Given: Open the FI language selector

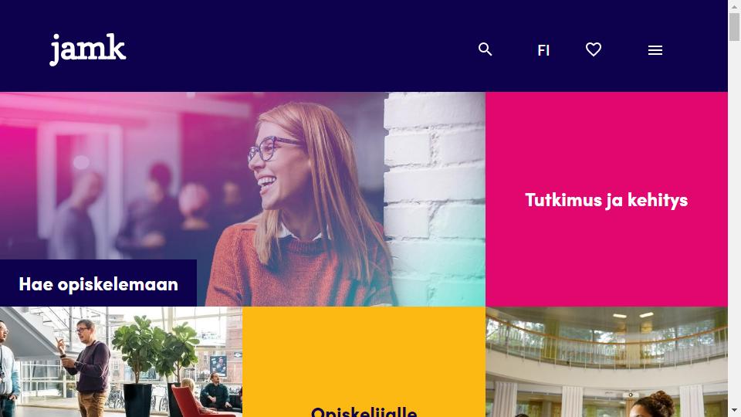Looking at the screenshot, I should click(x=543, y=50).
